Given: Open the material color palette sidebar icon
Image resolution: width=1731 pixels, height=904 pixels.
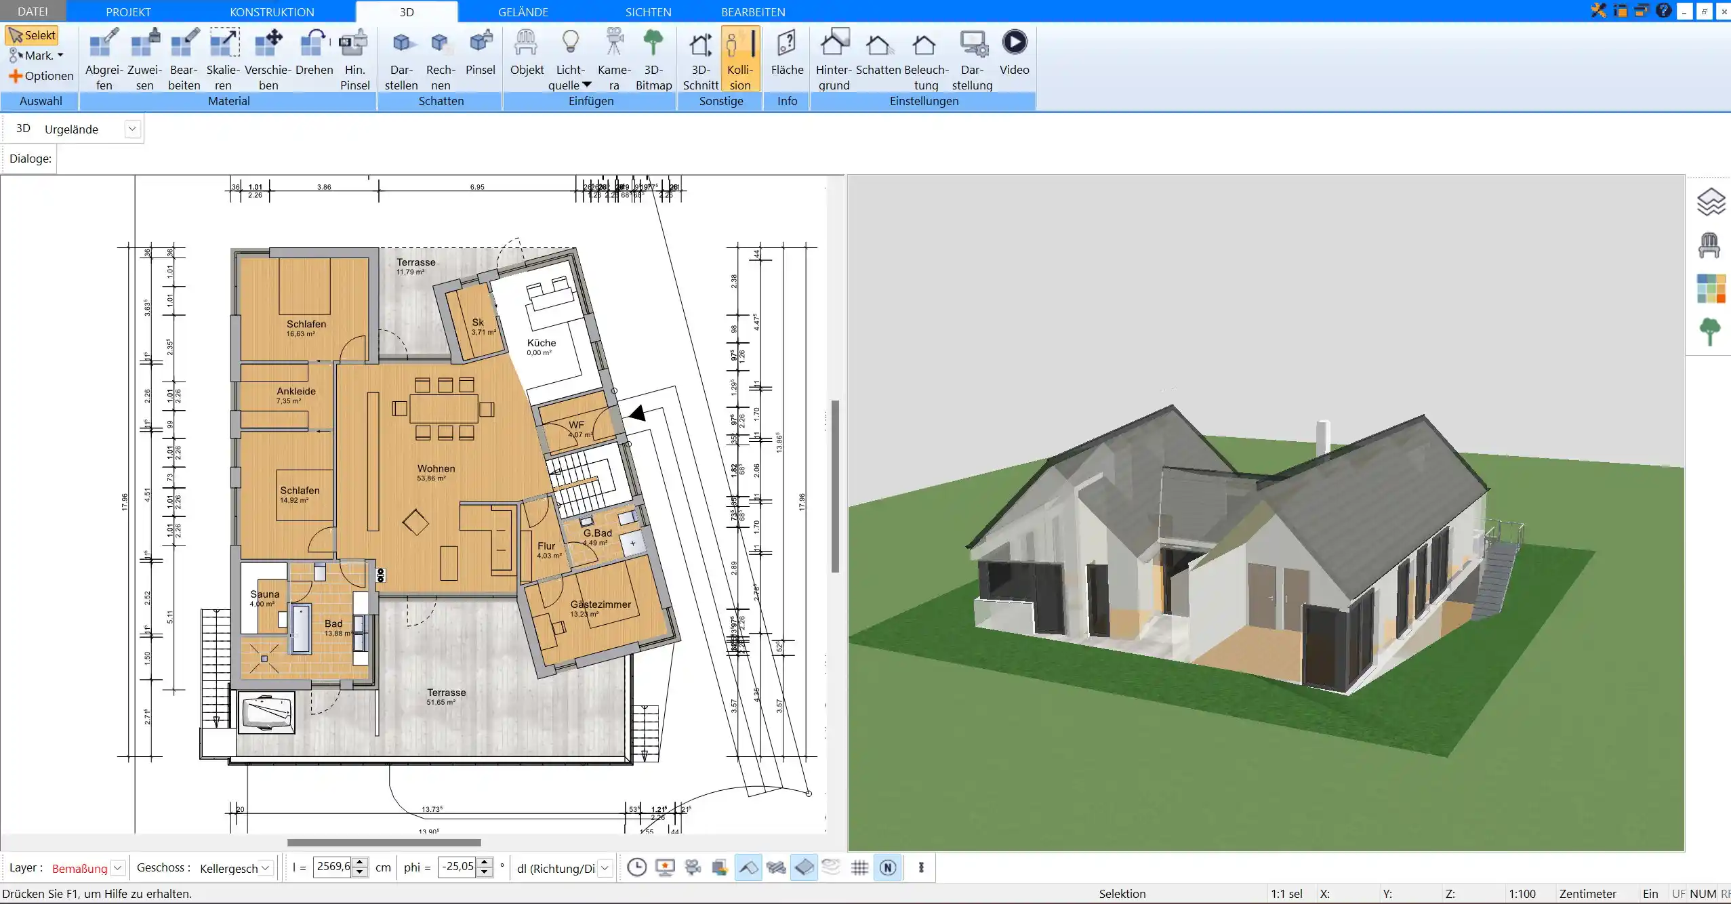Looking at the screenshot, I should (1710, 289).
